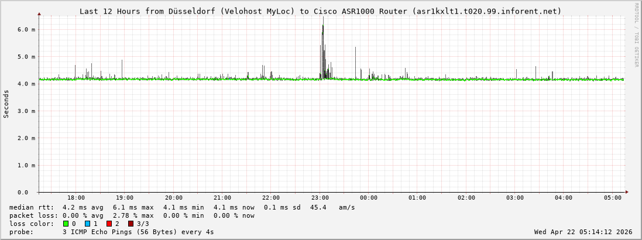Click the Wed Apr 22 05:14:12 2026 timestamp
The image size is (642, 240).
pos(583,232)
